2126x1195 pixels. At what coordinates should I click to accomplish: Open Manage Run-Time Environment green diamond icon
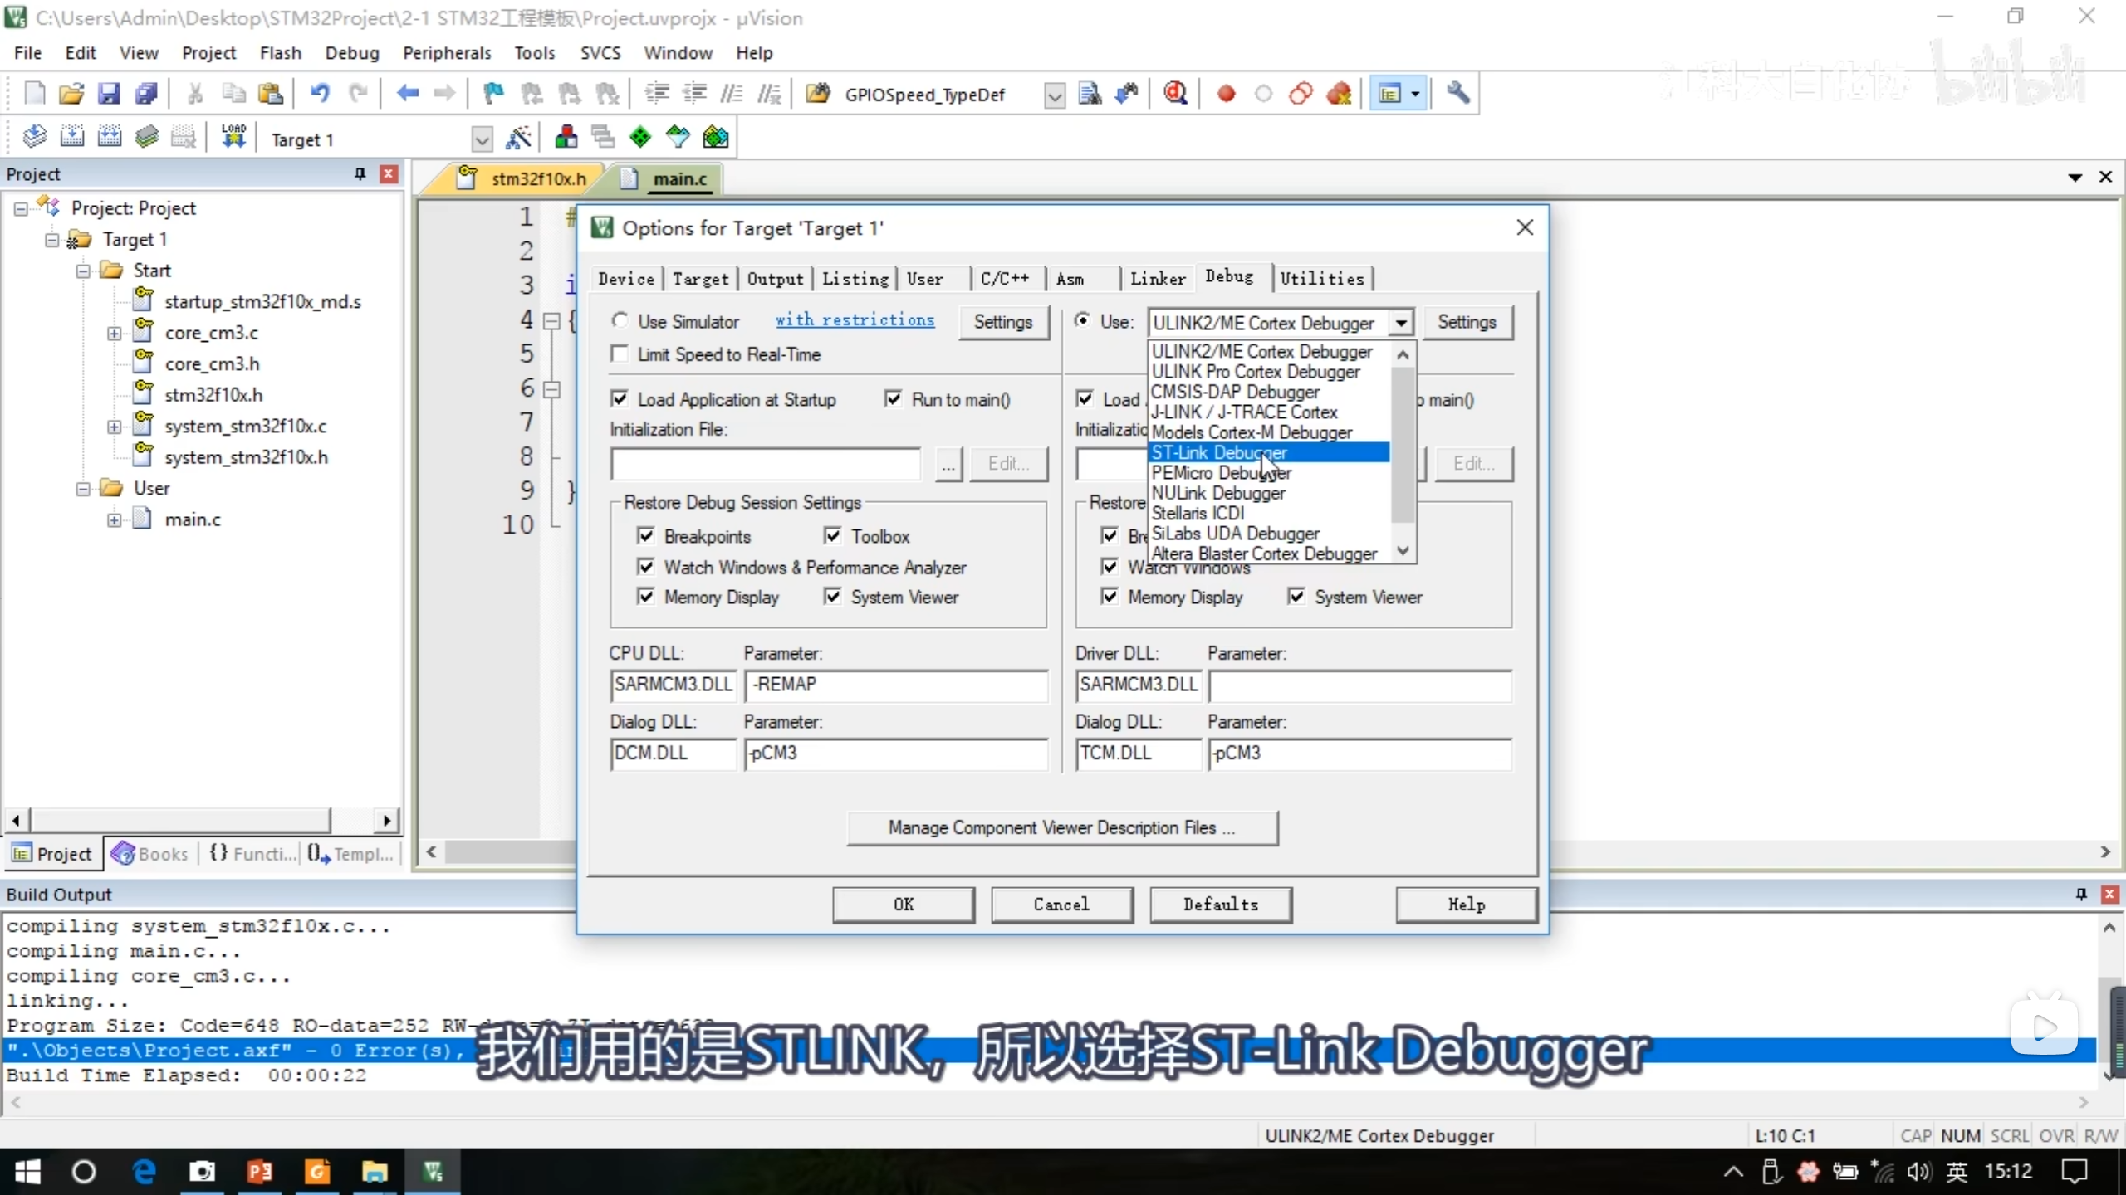click(640, 137)
